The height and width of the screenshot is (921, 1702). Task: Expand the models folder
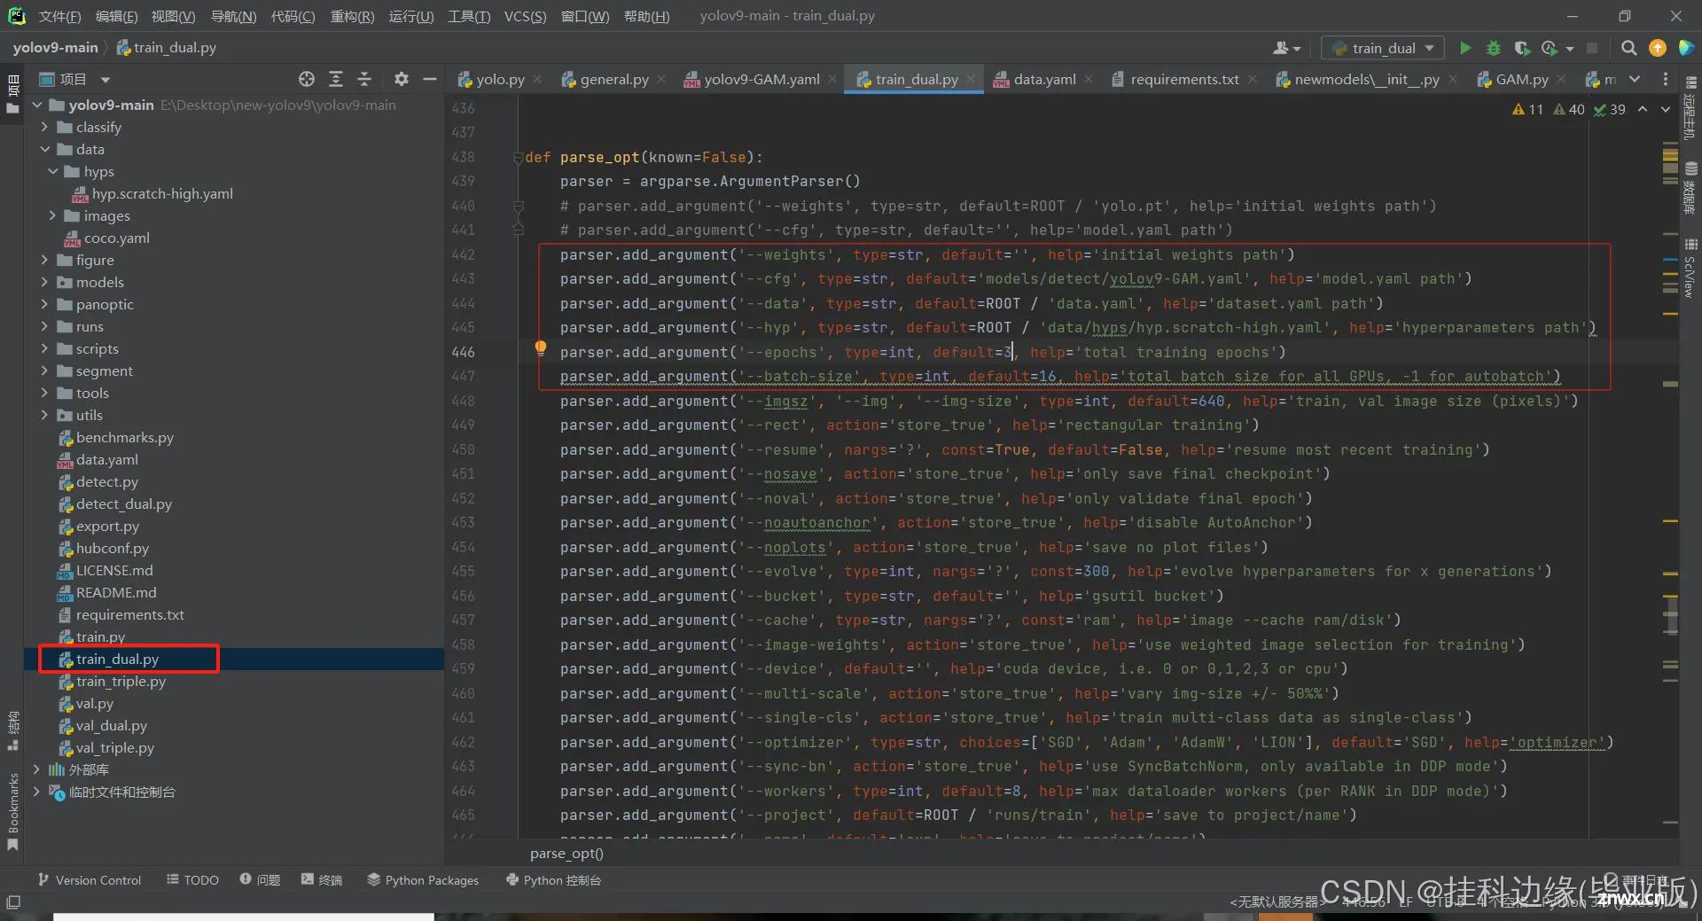pos(44,282)
